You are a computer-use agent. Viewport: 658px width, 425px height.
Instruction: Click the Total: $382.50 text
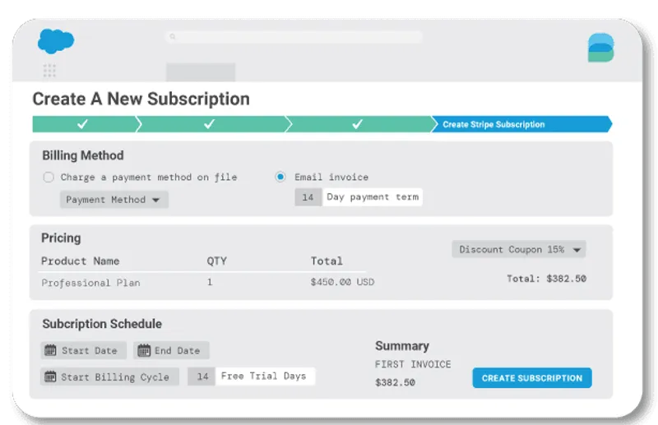(546, 279)
